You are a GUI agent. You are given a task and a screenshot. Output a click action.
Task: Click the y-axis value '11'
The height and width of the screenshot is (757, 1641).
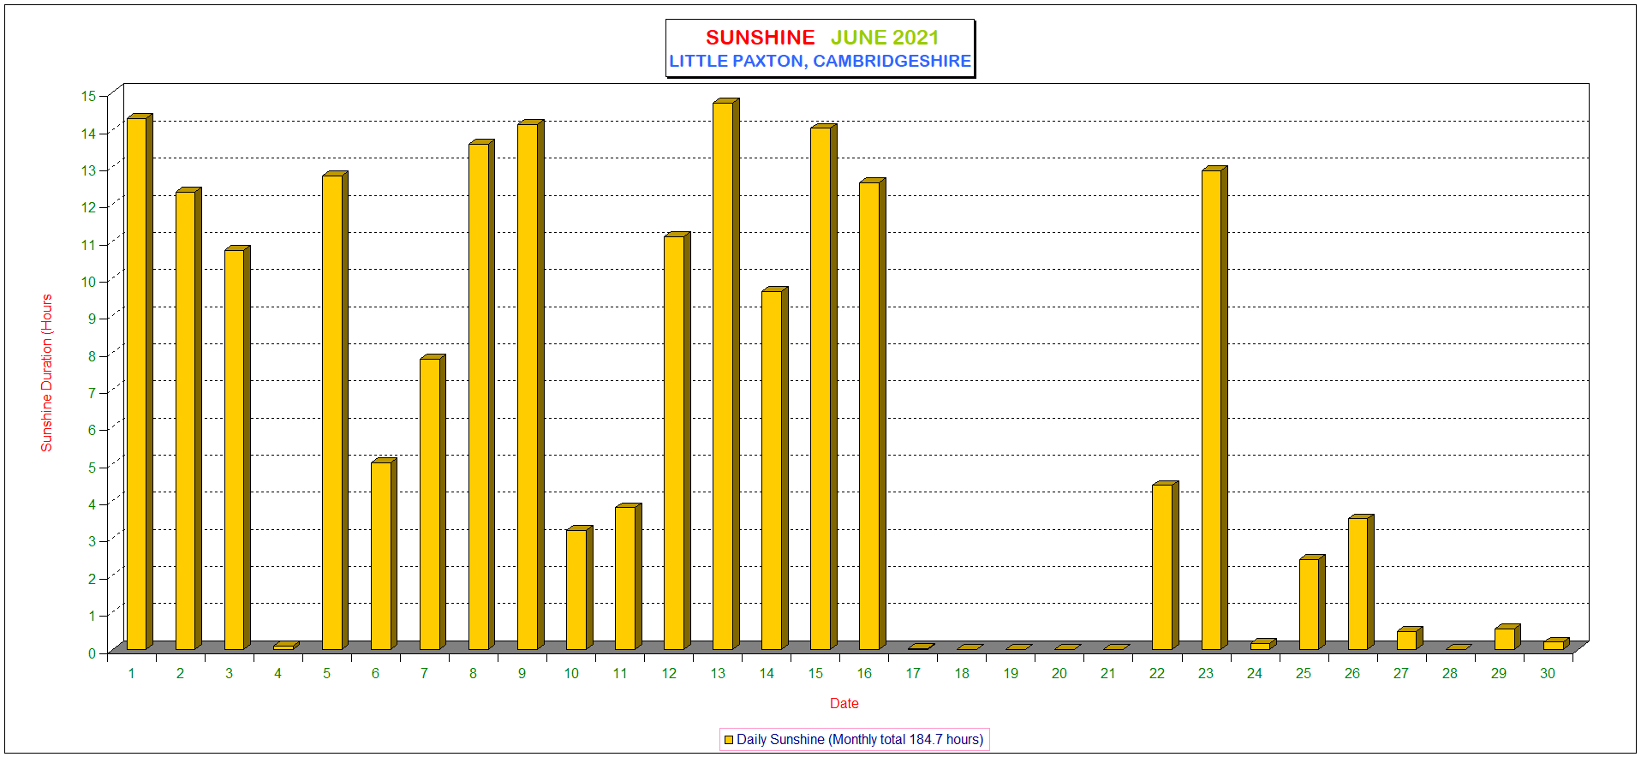pyautogui.click(x=89, y=245)
